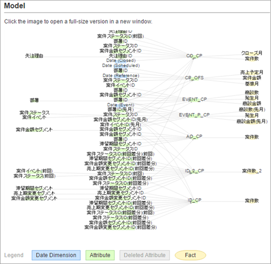The height and width of the screenshot is (264, 271).
Task: Select the CP_OFS dataset node
Action: coord(194,78)
